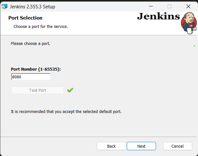Click the 'Port Number (1-65535):' label
Screen dimensions: 198x156
[36, 69]
